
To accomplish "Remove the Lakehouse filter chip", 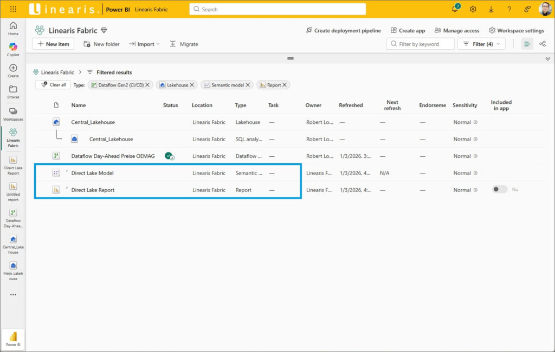I will [x=192, y=85].
